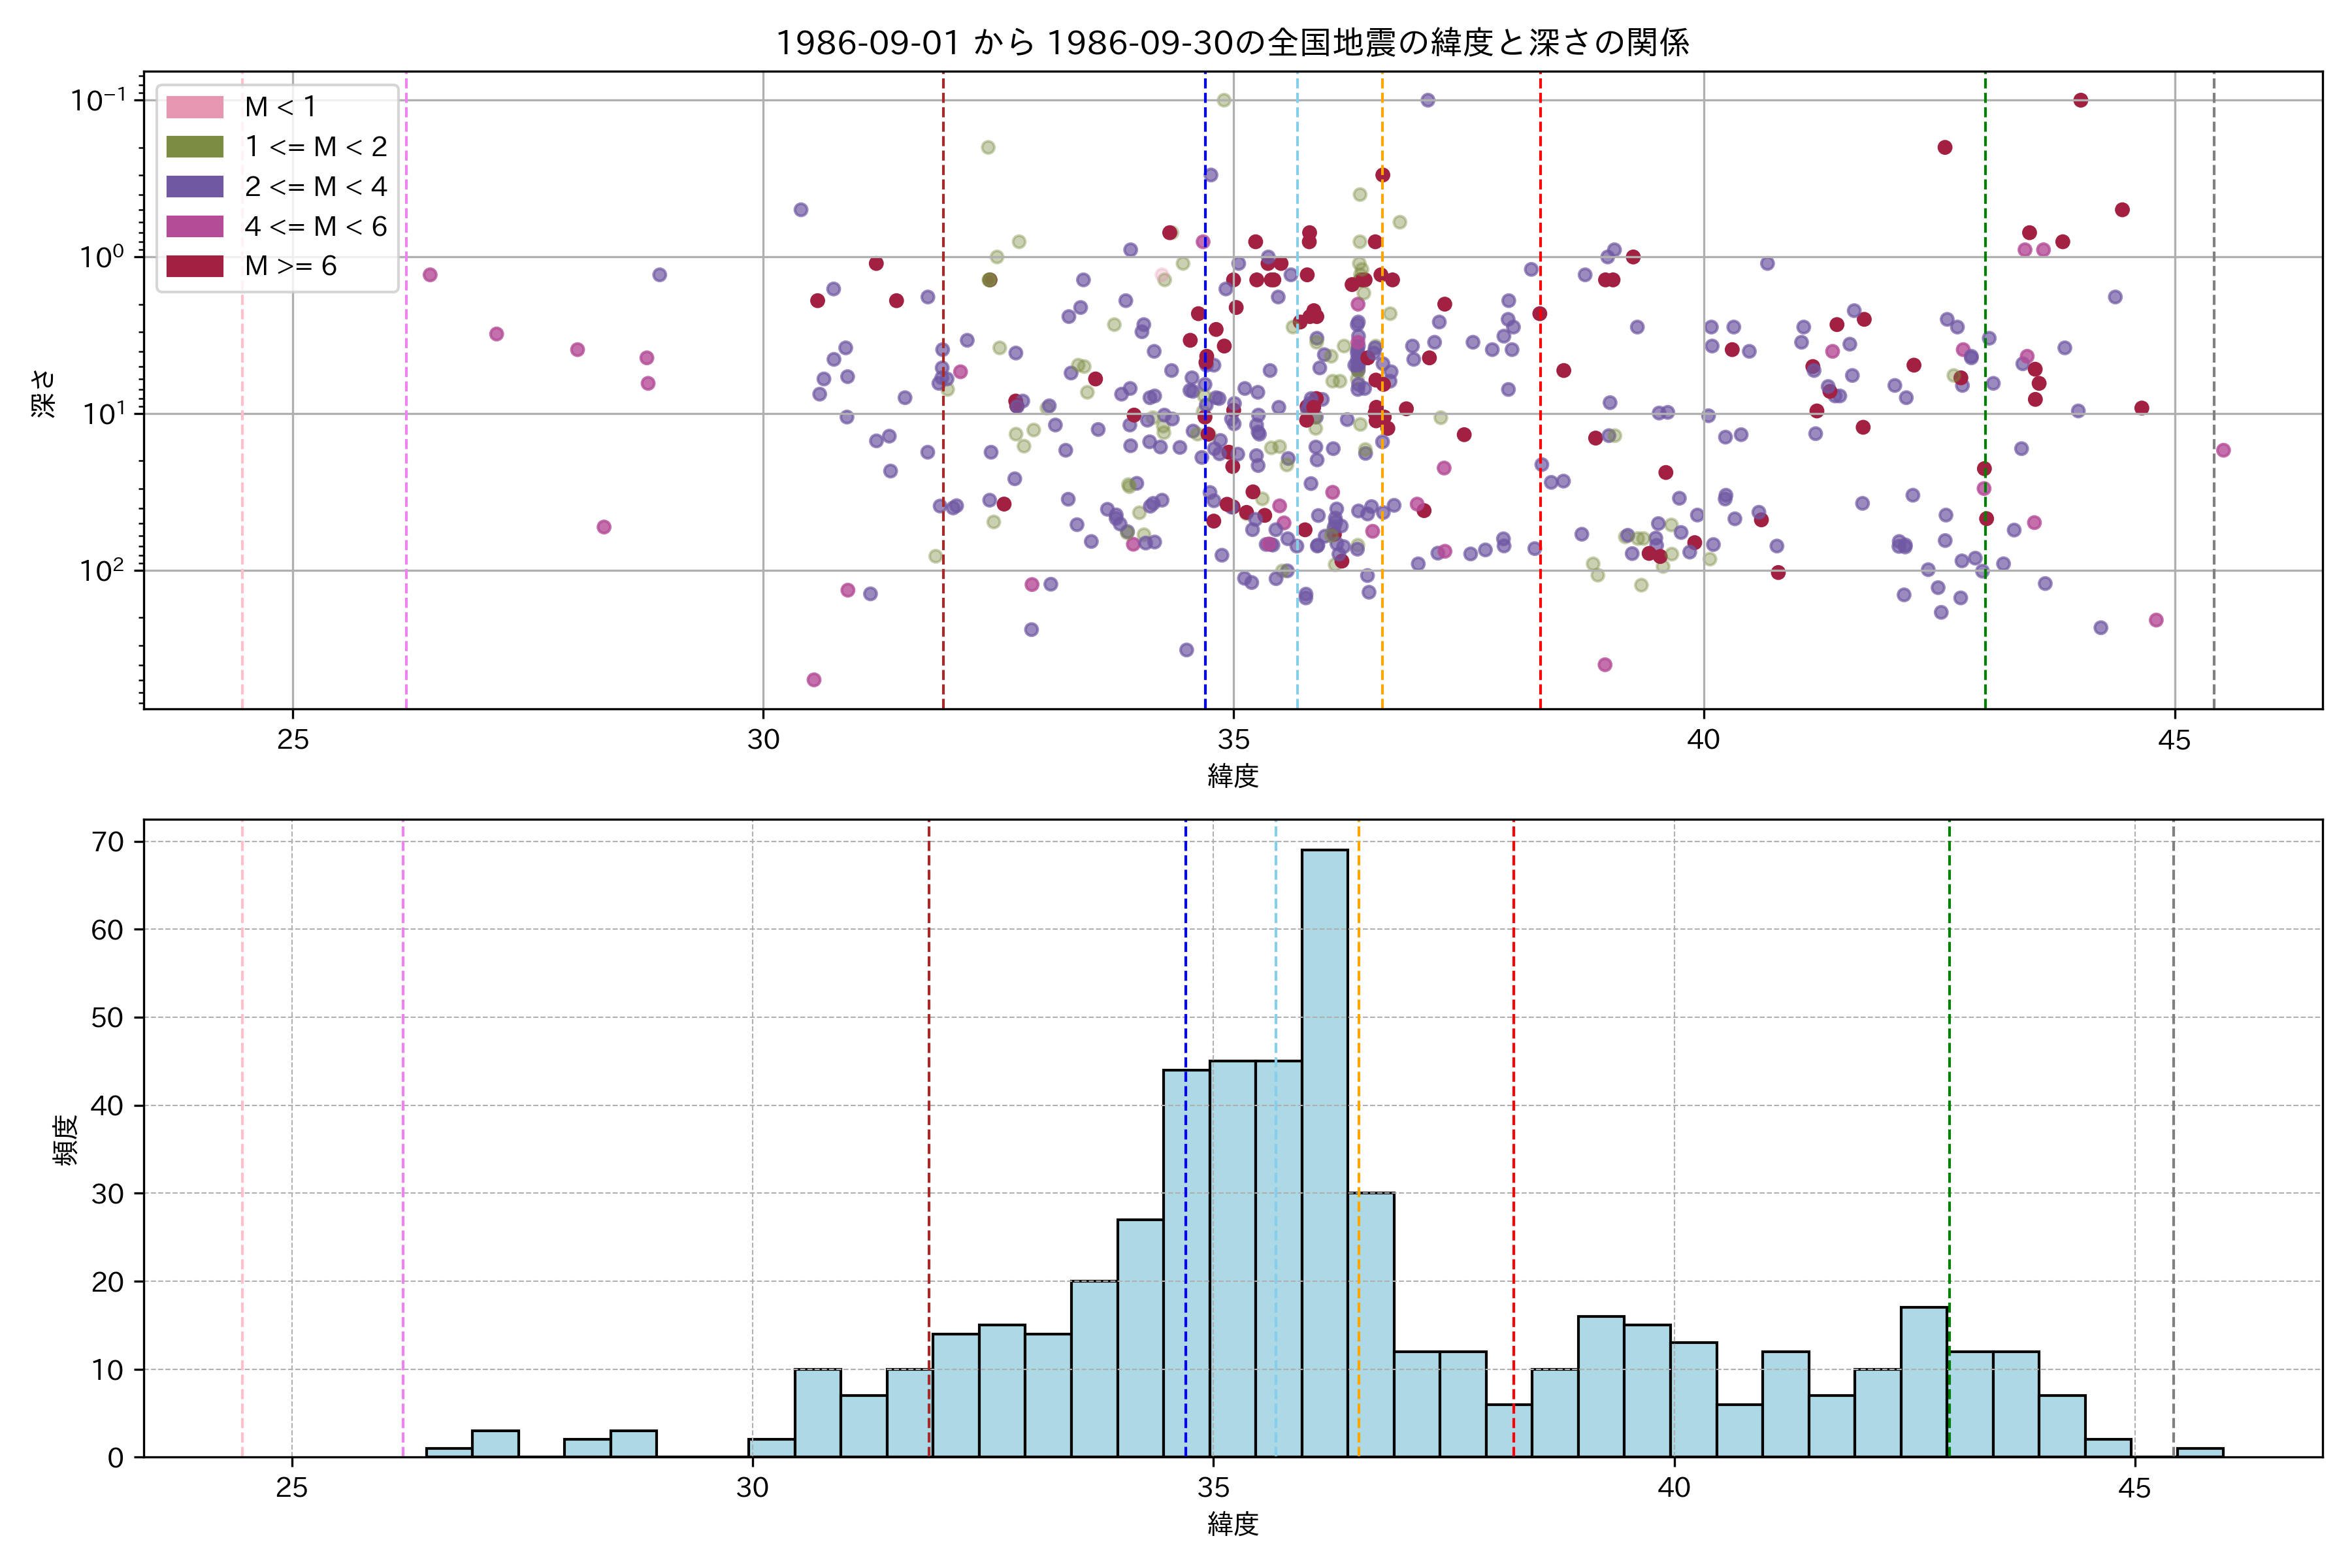
Task: Click the rightmost small histogram bar
Action: pos(2200,1452)
